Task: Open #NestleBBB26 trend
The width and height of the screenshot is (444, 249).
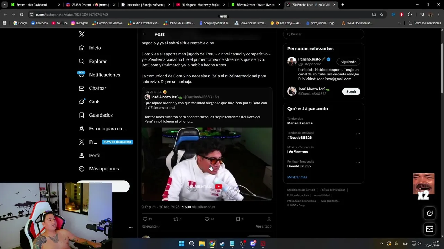Action: point(299,138)
